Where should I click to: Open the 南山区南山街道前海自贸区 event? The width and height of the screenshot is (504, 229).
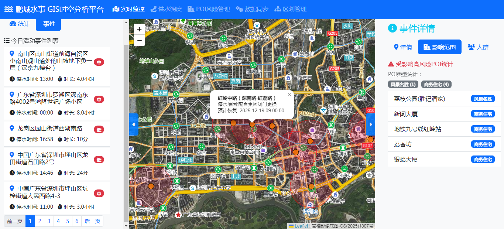click(x=57, y=66)
